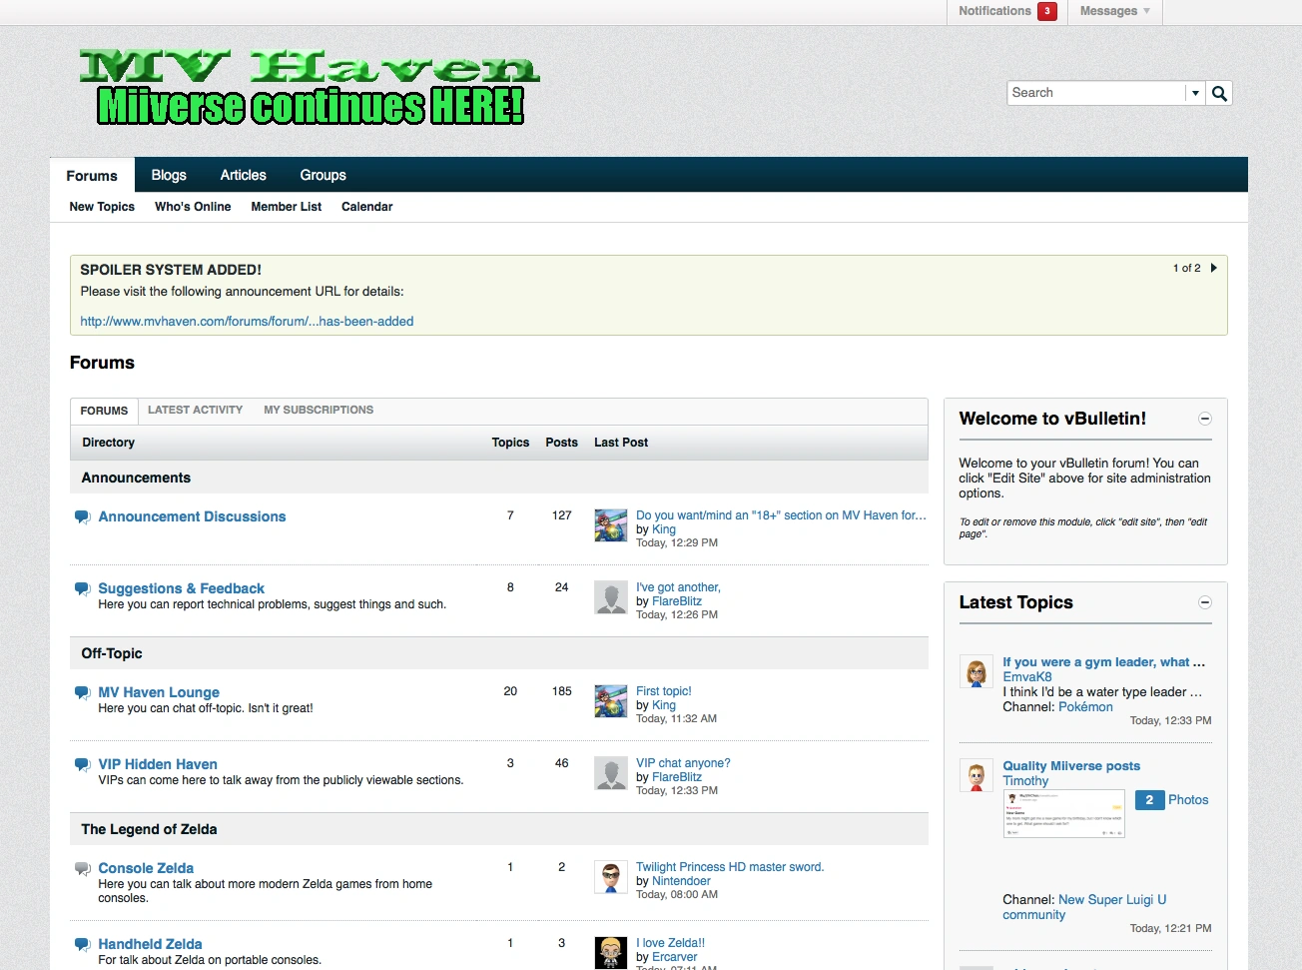Viewport: 1302px width, 970px height.
Task: Select New Topics submenu link
Action: (102, 207)
